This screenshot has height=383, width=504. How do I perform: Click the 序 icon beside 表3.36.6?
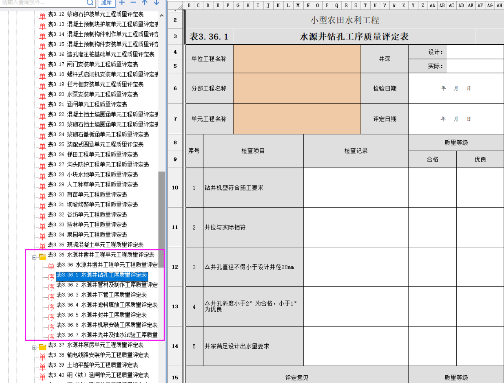pyautogui.click(x=51, y=327)
